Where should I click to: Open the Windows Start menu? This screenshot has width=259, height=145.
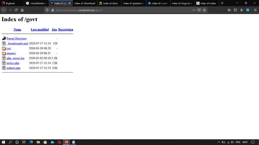pos(3,142)
